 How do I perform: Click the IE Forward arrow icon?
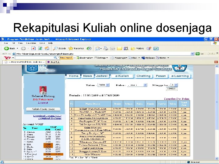point(23,48)
